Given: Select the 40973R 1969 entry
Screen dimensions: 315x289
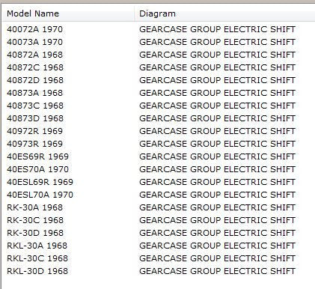Looking at the screenshot, I should [x=34, y=144].
